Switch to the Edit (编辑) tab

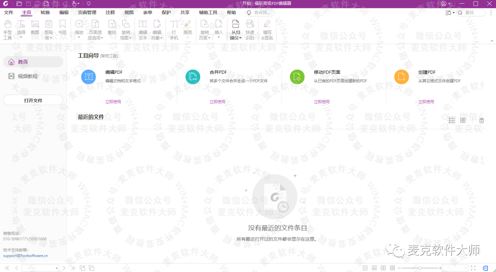coord(63,13)
